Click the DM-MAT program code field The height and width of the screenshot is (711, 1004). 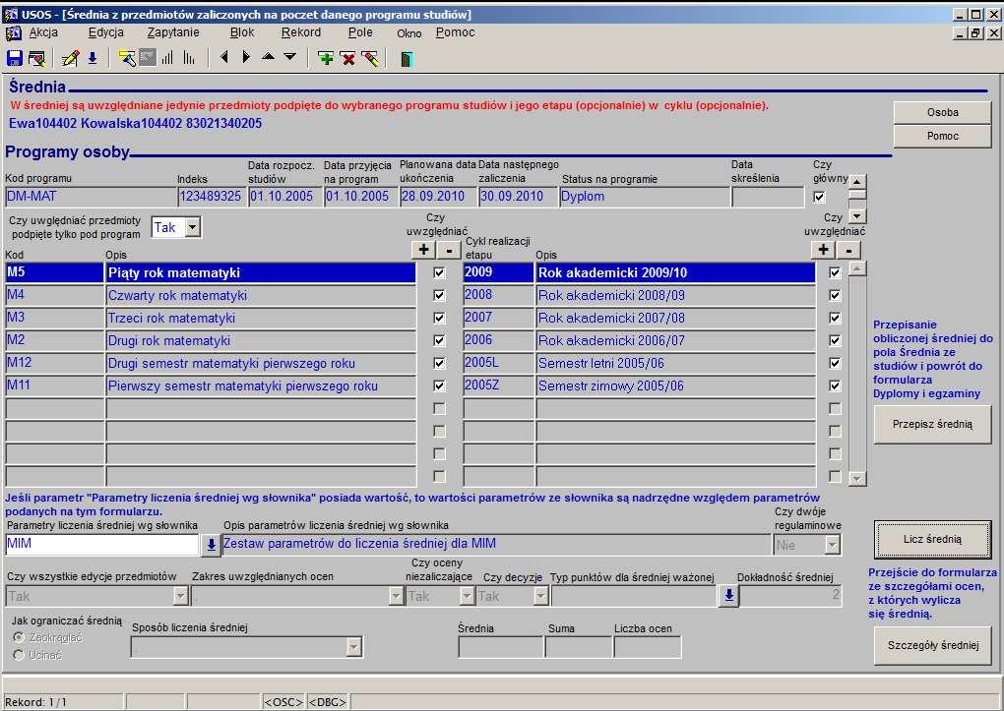click(90, 197)
